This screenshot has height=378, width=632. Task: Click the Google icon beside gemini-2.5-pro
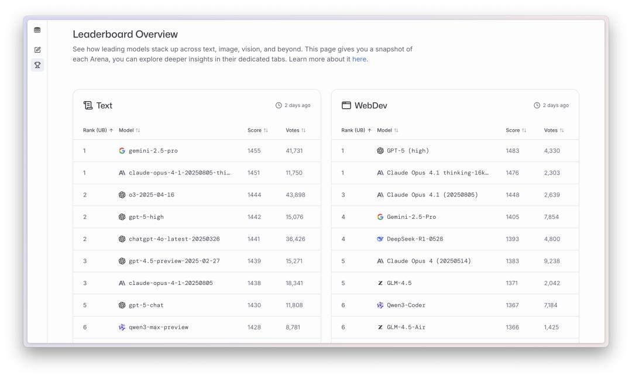click(x=122, y=150)
